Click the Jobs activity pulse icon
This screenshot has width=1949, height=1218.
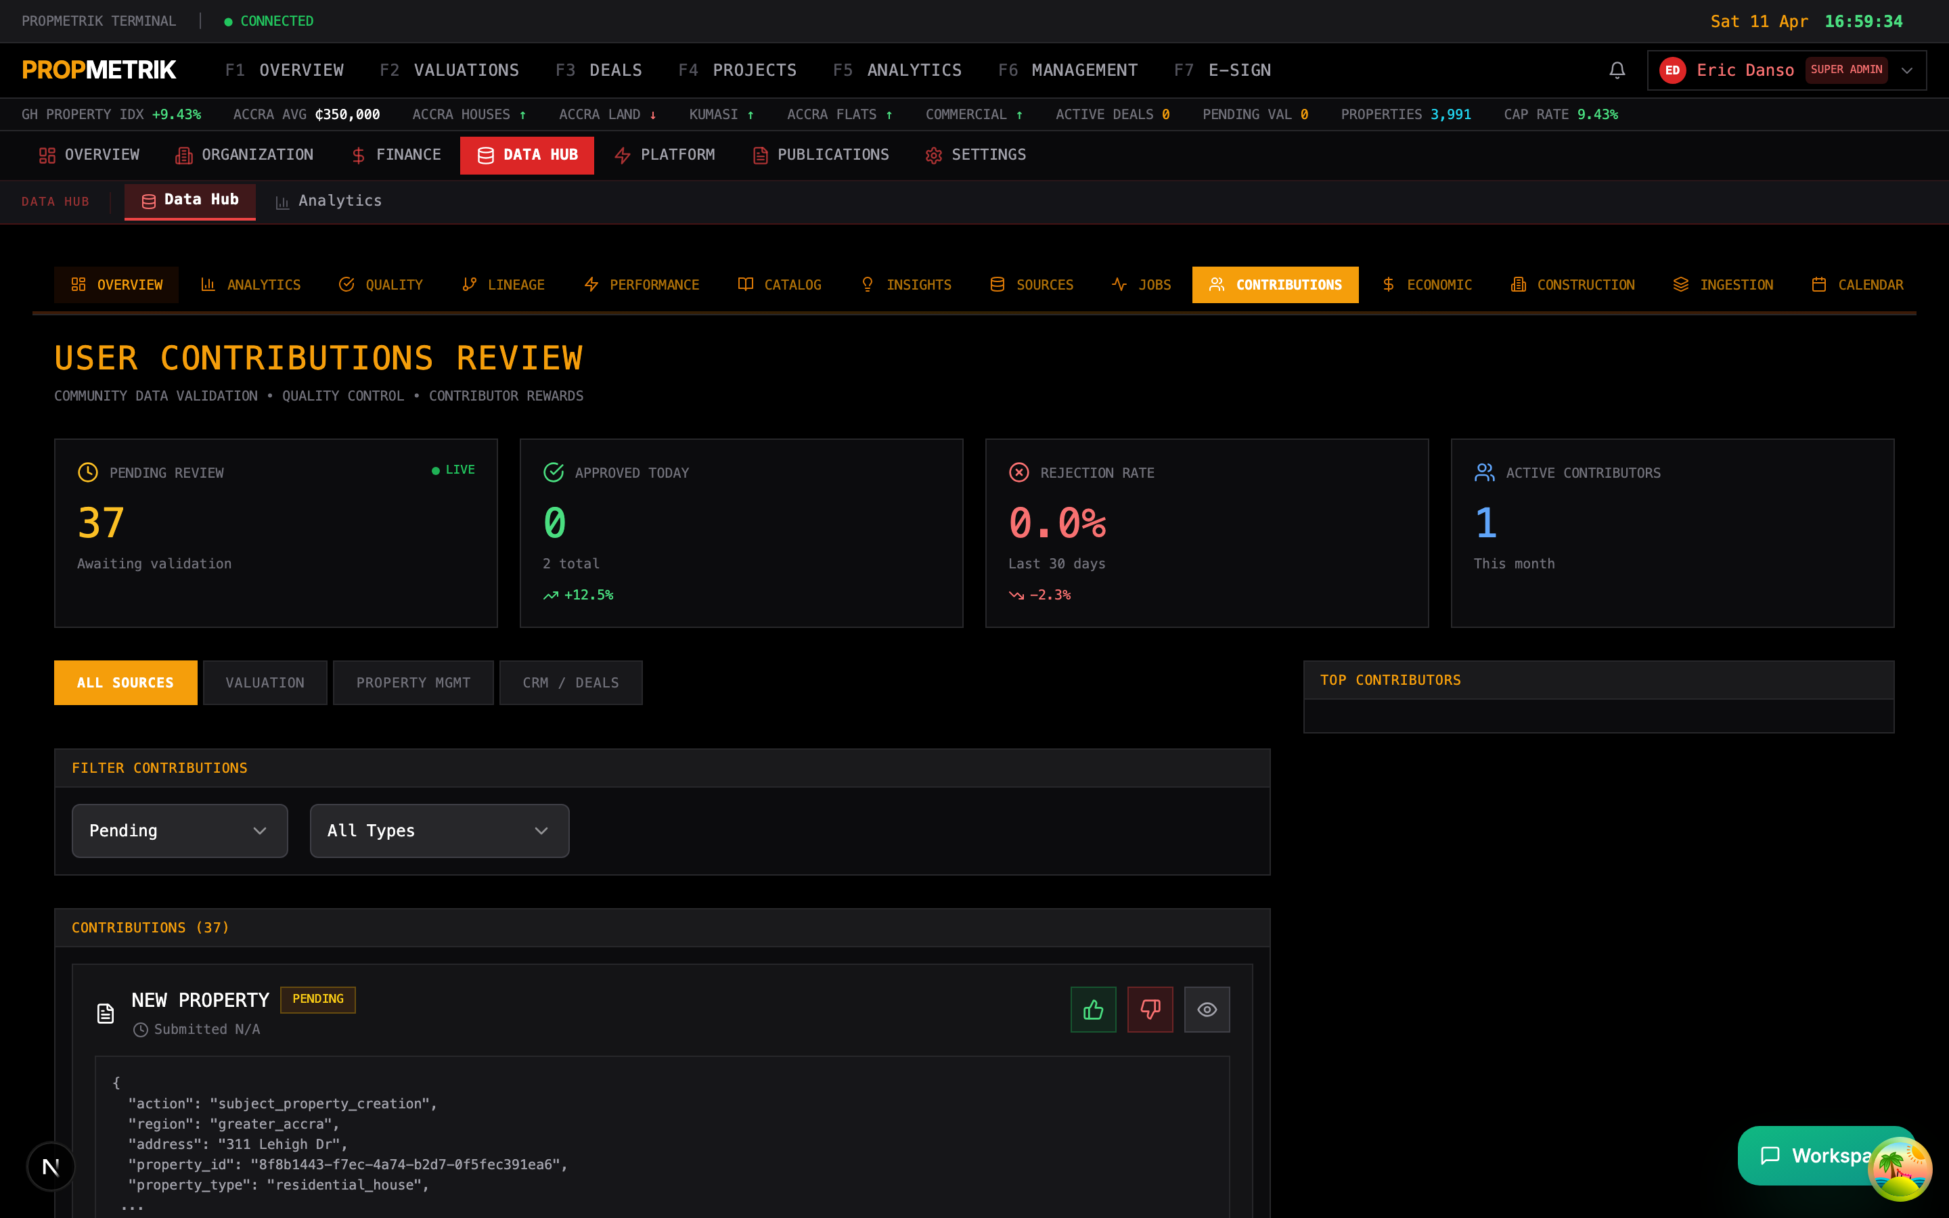tap(1119, 284)
